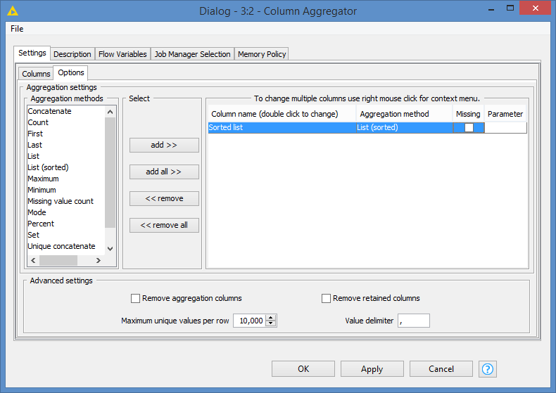The image size is (556, 393).
Task: Click the KNIME logo in title bar
Action: (12, 11)
